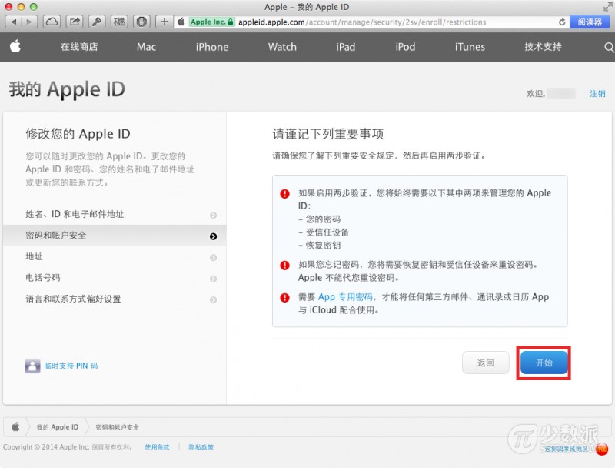Click the search magnifier icon
Image resolution: width=615 pixels, height=468 pixels.
click(x=609, y=47)
